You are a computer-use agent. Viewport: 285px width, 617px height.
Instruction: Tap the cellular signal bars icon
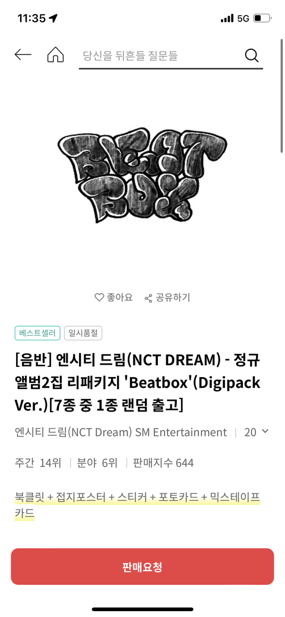[x=227, y=18]
